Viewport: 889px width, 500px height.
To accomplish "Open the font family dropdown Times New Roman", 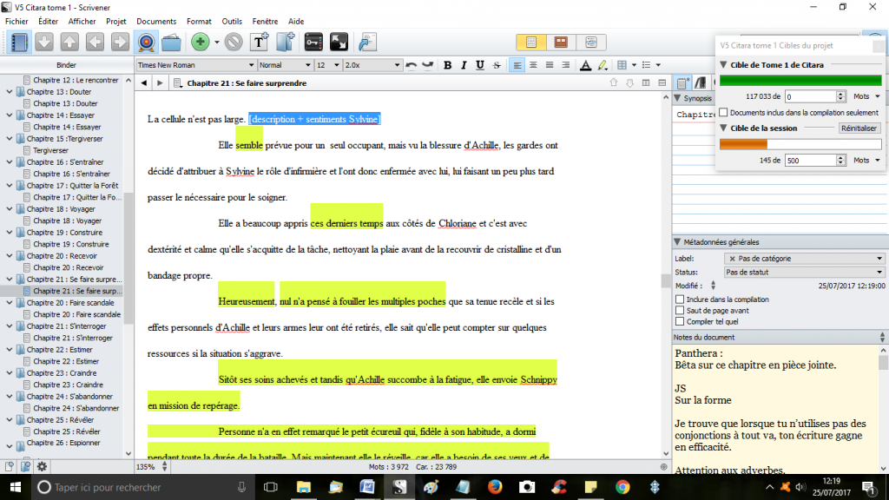I will click(195, 65).
